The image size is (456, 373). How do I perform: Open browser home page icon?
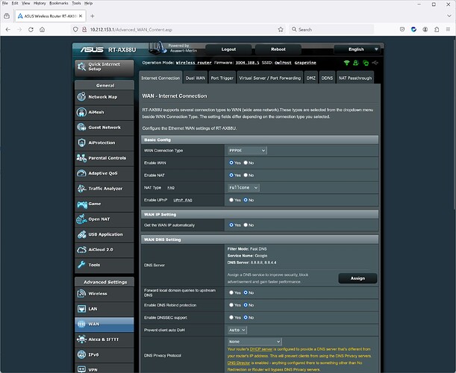pos(43,30)
